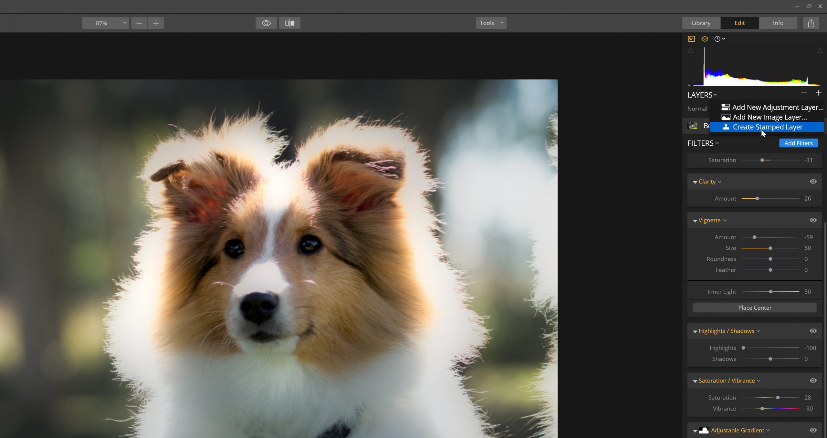This screenshot has width=827, height=438.
Task: Show the histogram panel icon
Action: coord(691,39)
